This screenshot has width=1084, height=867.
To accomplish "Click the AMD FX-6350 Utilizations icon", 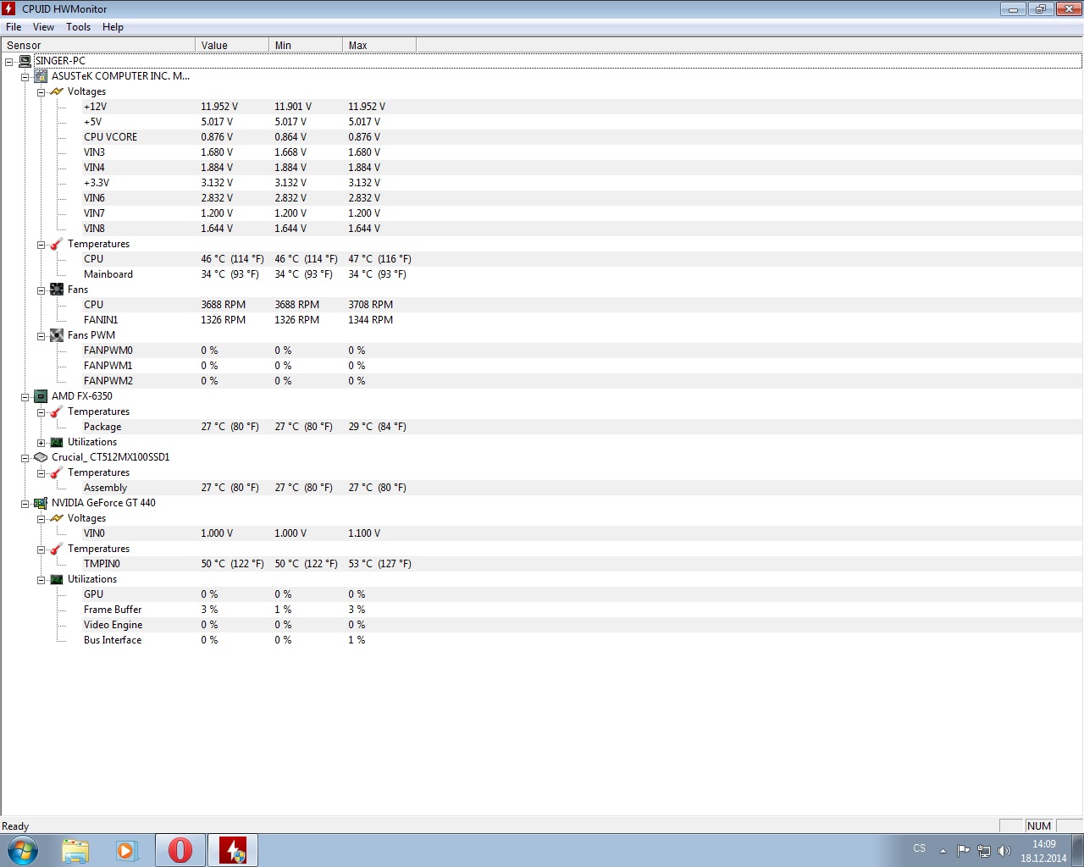I will click(57, 442).
